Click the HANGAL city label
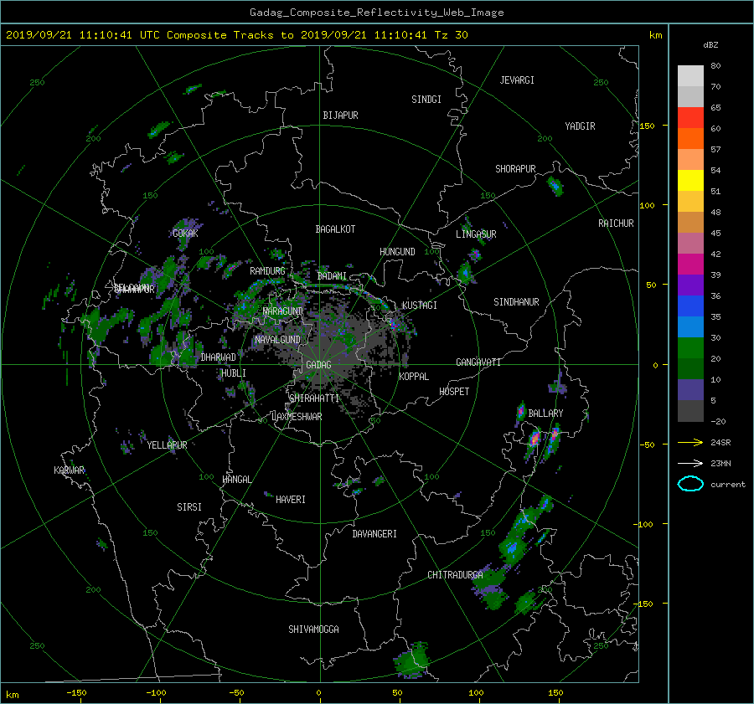Screen dimensions: 754x704 [236, 480]
